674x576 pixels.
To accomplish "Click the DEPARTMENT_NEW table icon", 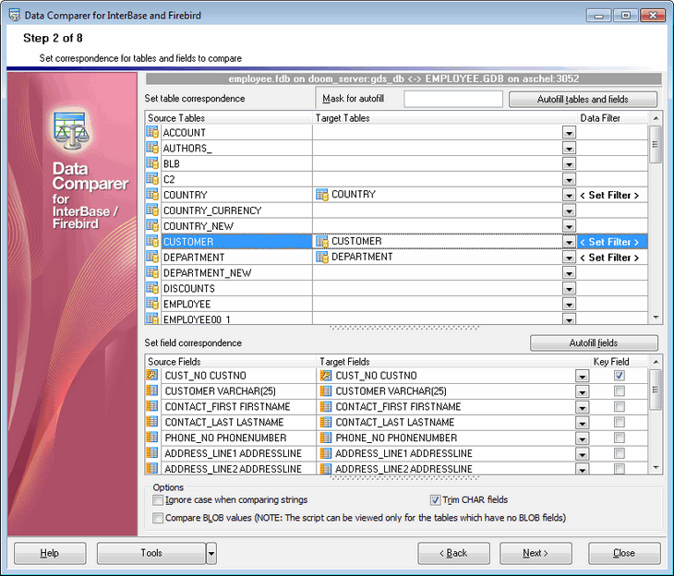I will (x=152, y=272).
